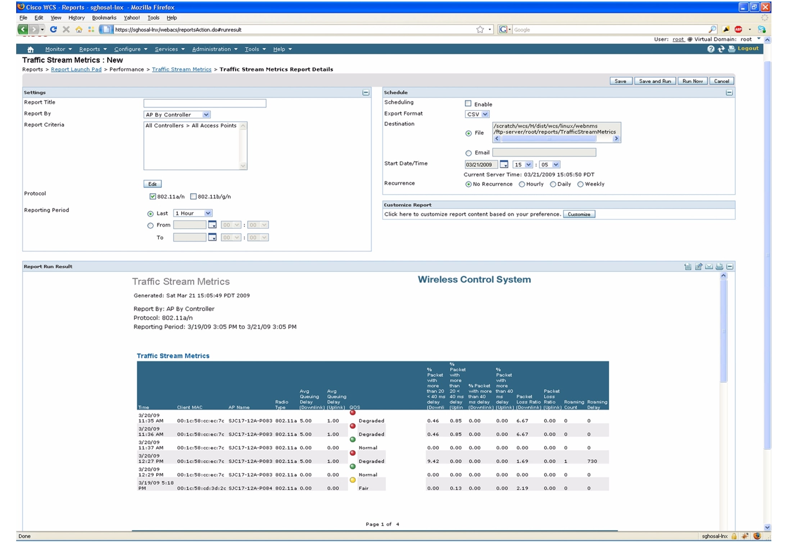Click the Skype status icon in Firefox toolbar
This screenshot has height=543, width=788.
(x=762, y=30)
